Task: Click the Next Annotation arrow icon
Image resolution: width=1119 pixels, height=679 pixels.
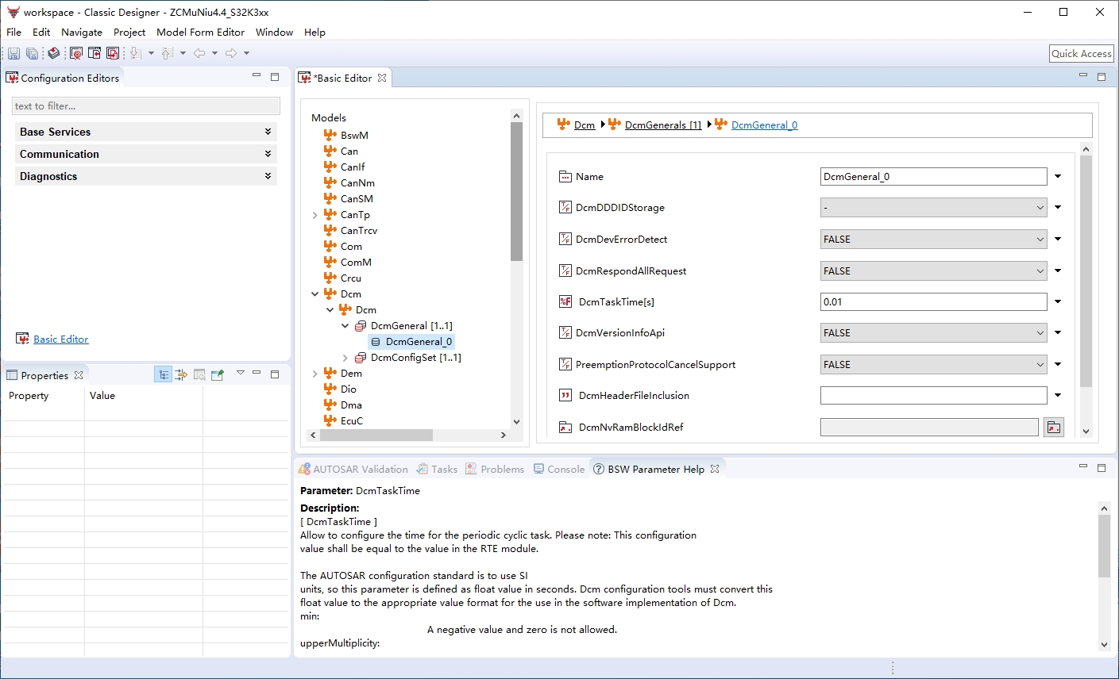Action: click(135, 53)
